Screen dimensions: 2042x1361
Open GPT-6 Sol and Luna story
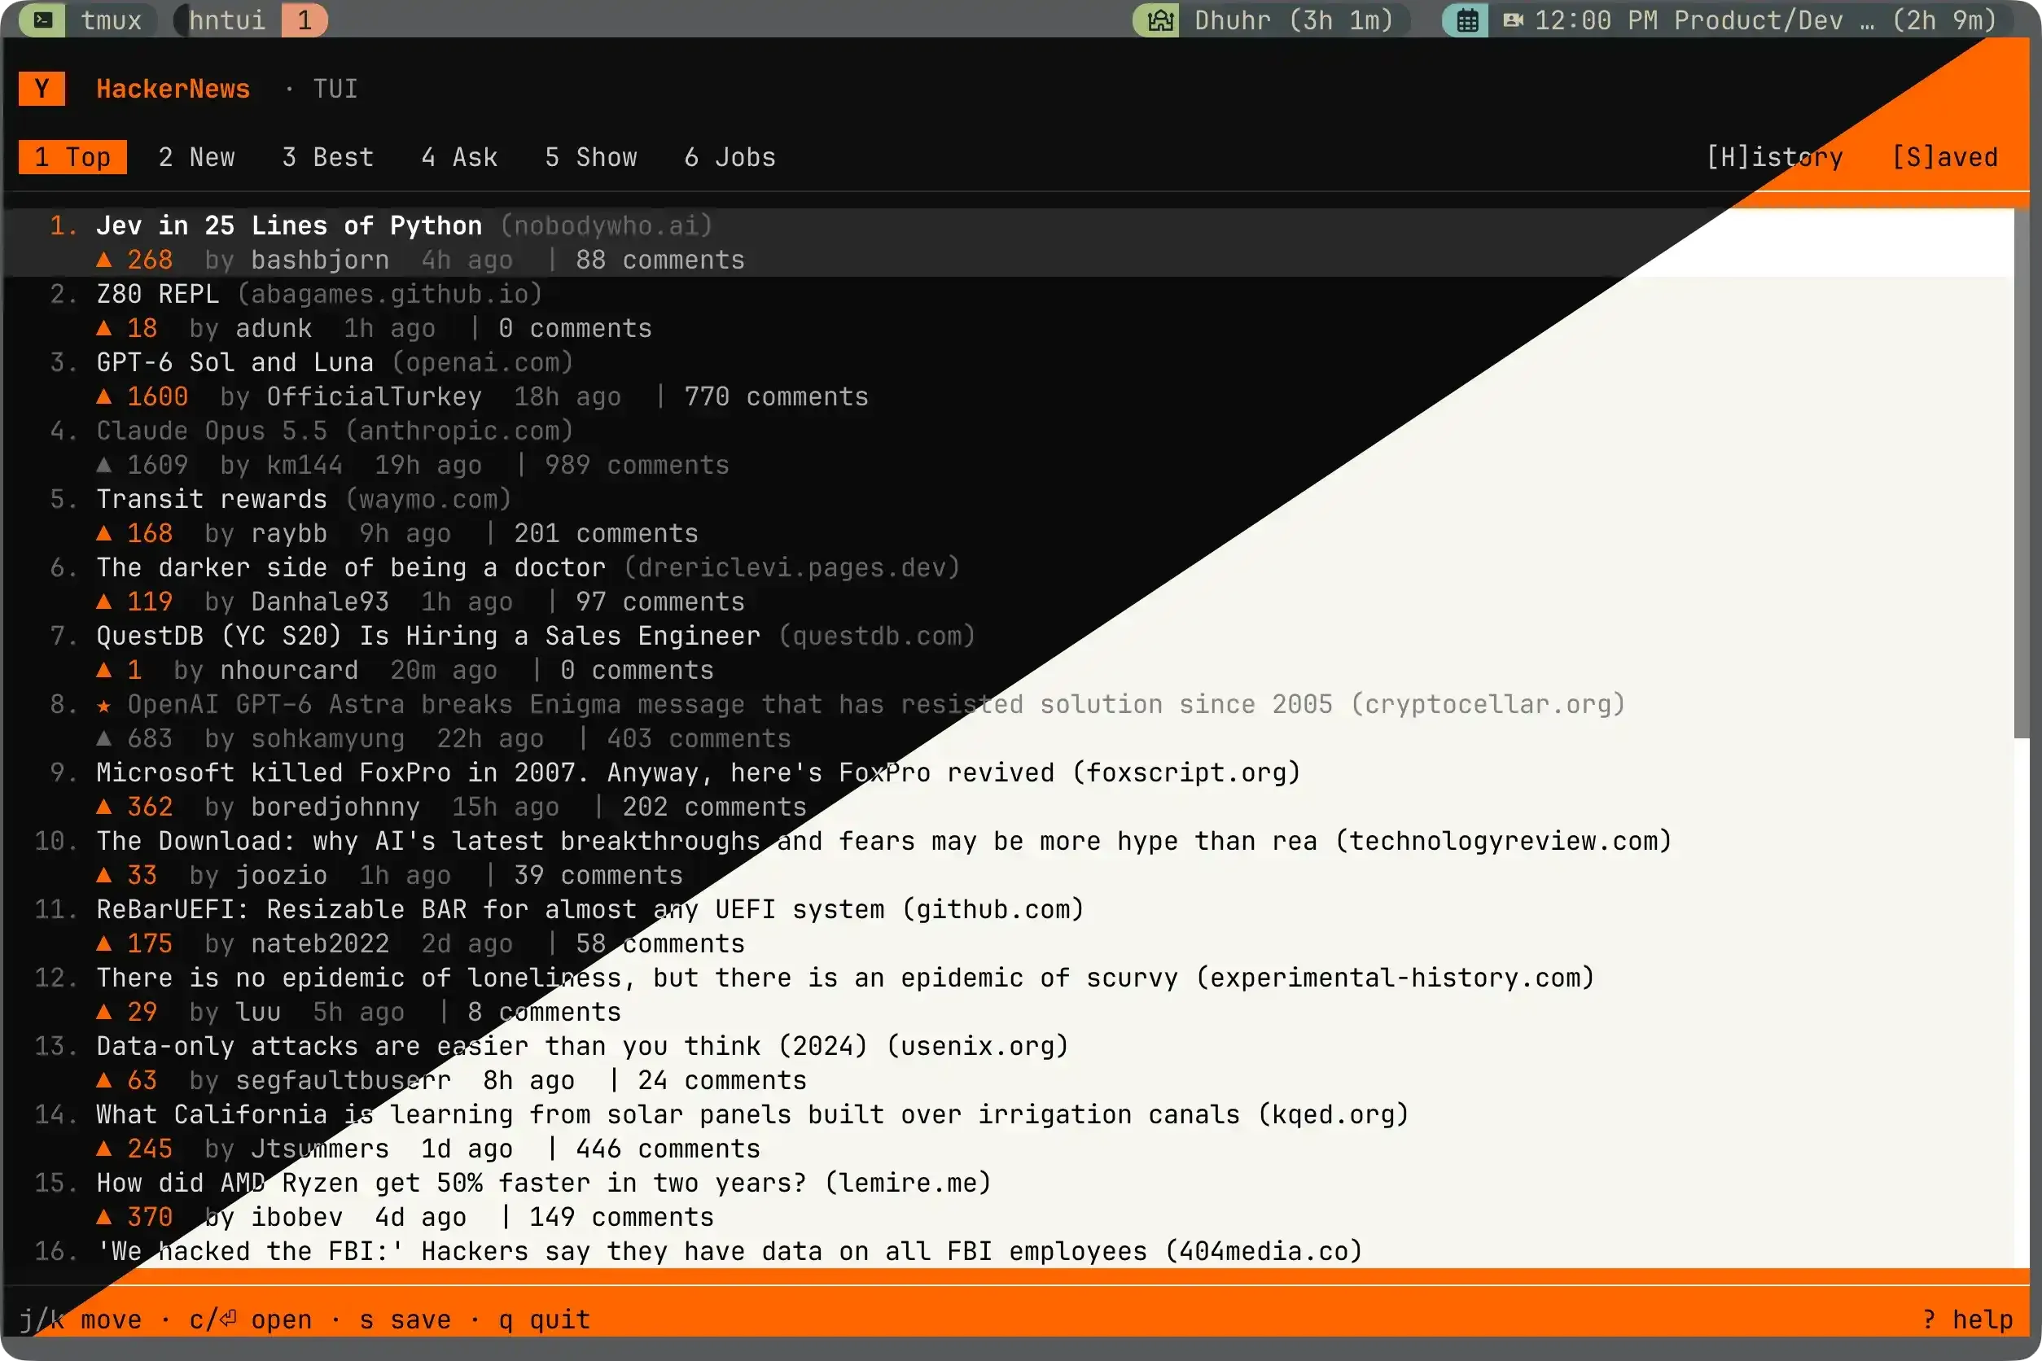point(235,362)
